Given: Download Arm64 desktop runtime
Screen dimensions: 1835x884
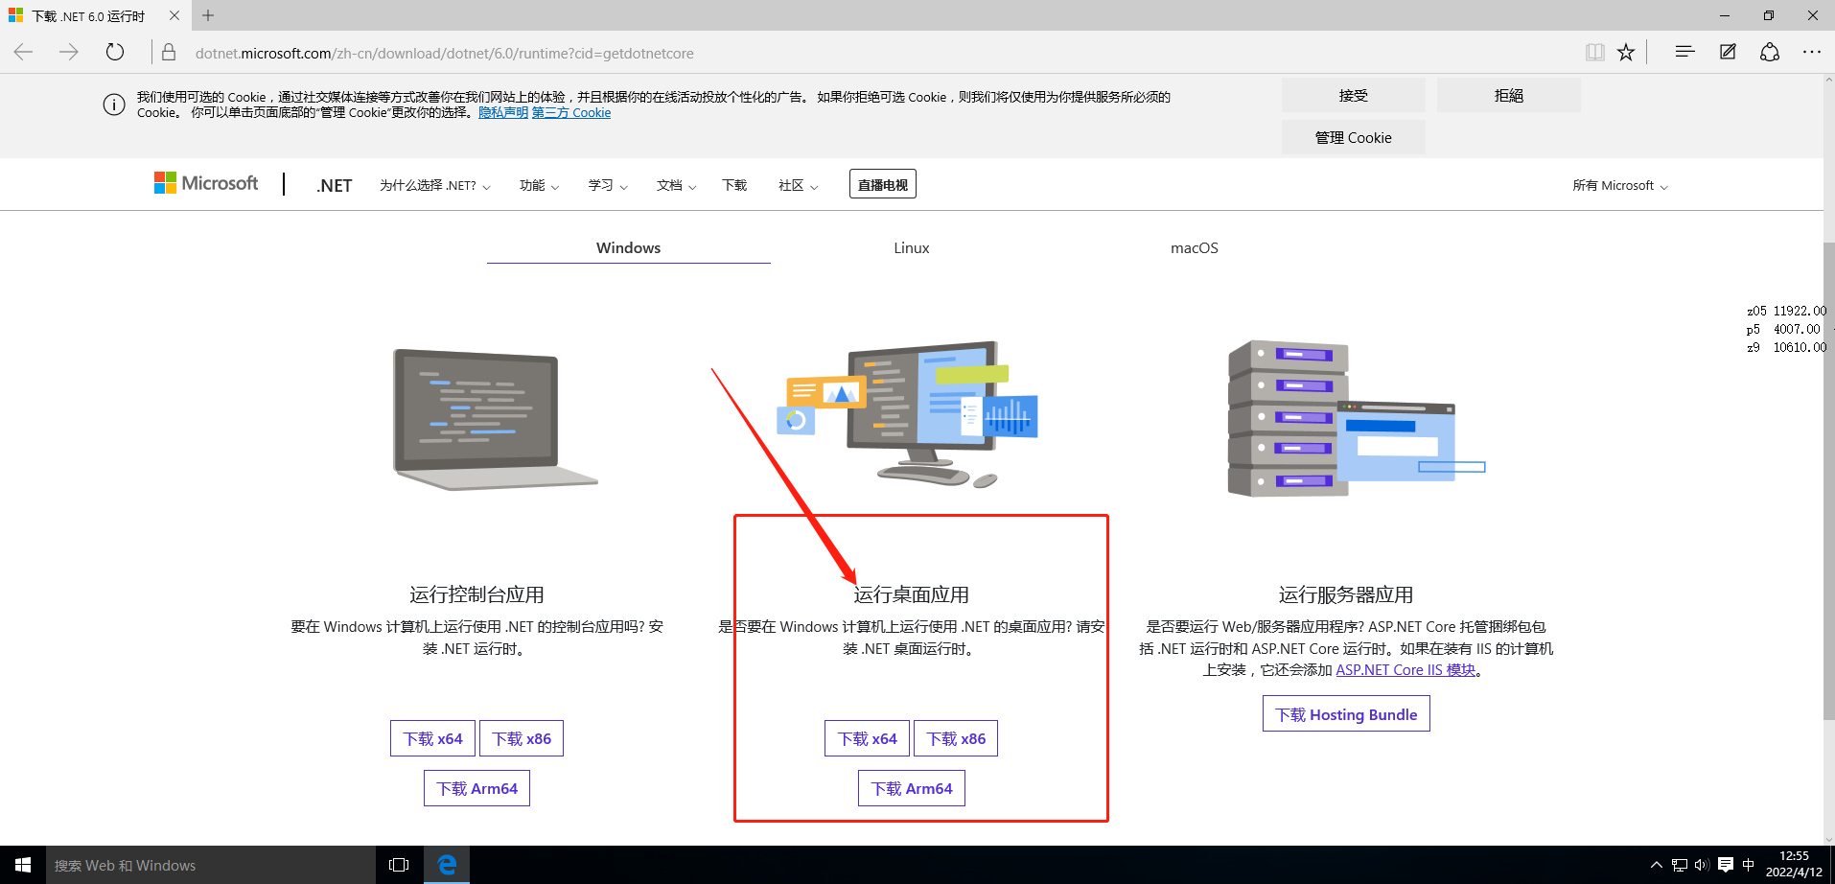Looking at the screenshot, I should coord(912,788).
